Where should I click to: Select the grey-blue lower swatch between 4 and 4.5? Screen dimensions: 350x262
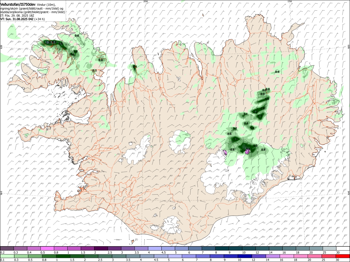click(x=147, y=256)
